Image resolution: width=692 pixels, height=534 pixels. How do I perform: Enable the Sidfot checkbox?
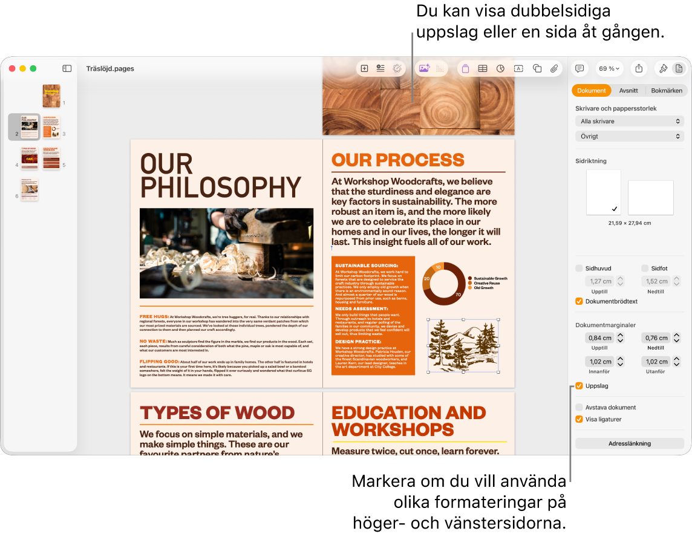click(x=645, y=269)
